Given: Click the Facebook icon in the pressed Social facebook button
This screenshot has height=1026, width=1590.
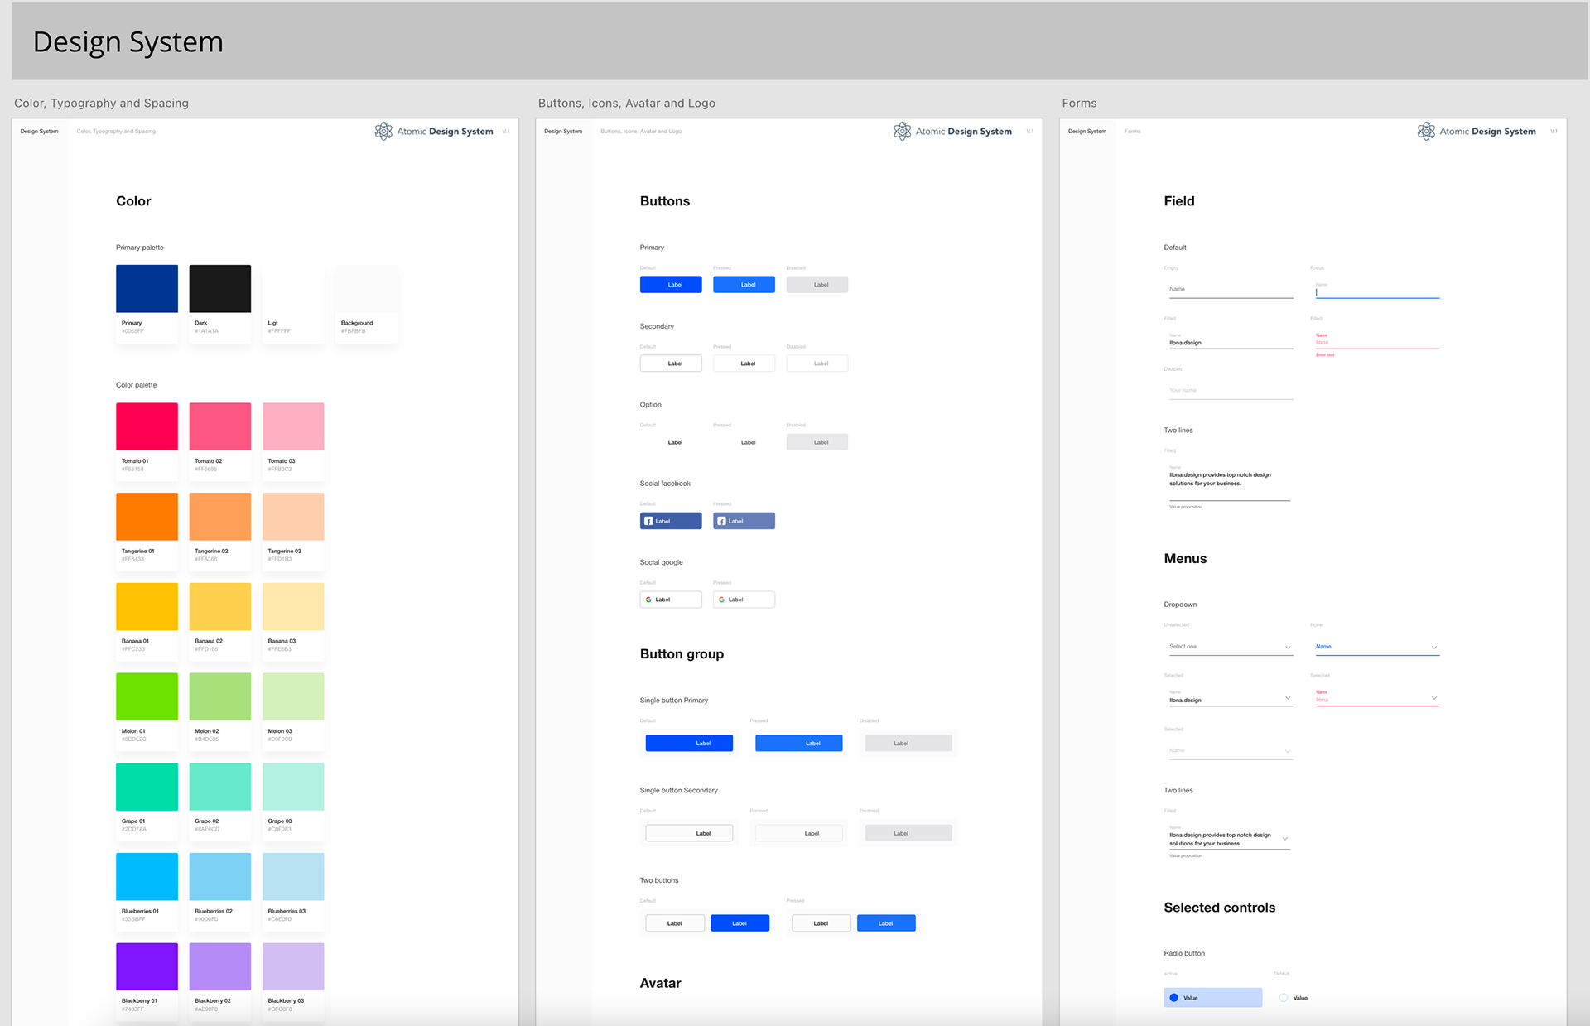Looking at the screenshot, I should pos(721,521).
